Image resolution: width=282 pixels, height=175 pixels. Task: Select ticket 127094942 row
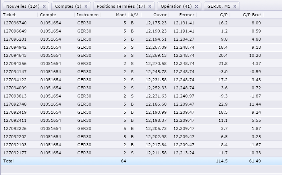[x=142, y=47]
